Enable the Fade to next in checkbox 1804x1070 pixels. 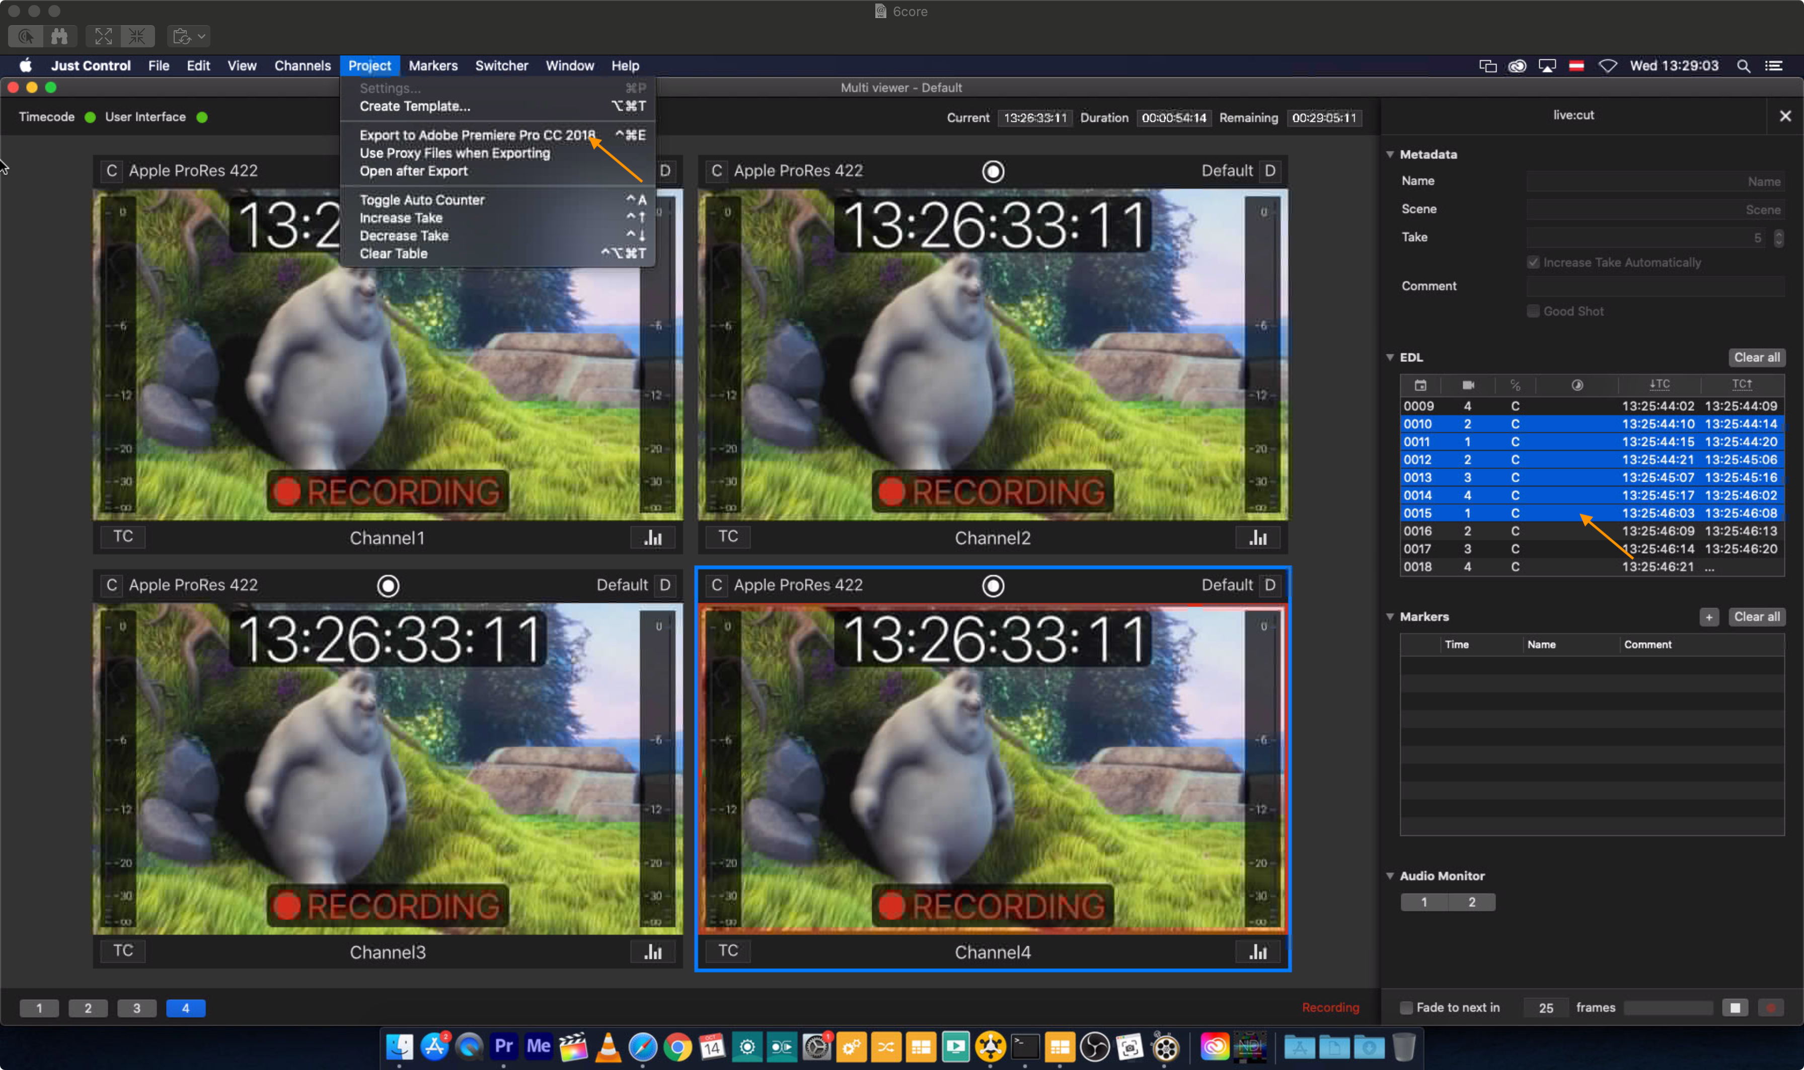coord(1406,1007)
